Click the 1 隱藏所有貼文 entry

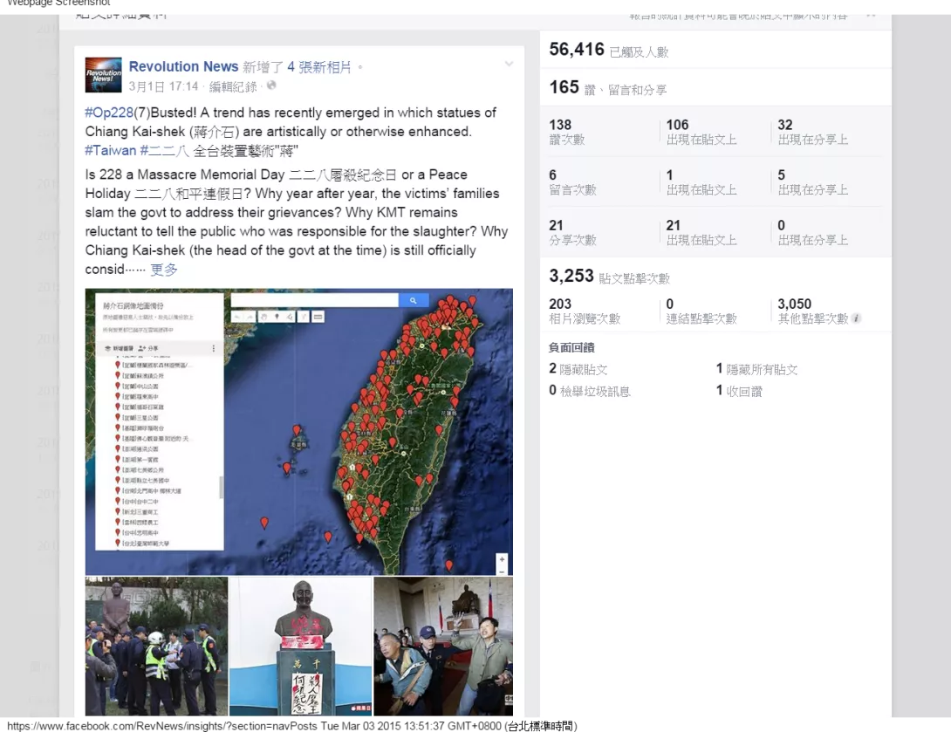pyautogui.click(x=756, y=369)
